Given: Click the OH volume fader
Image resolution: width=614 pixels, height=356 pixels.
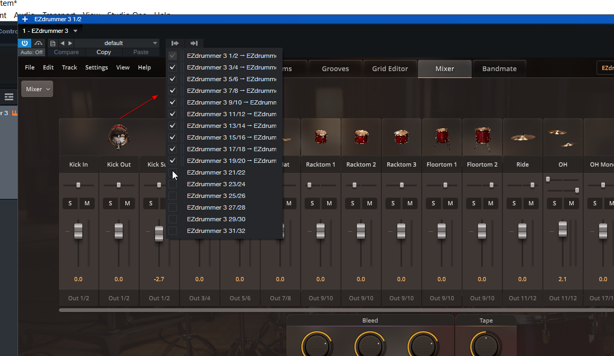Looking at the screenshot, I should click(x=562, y=229).
